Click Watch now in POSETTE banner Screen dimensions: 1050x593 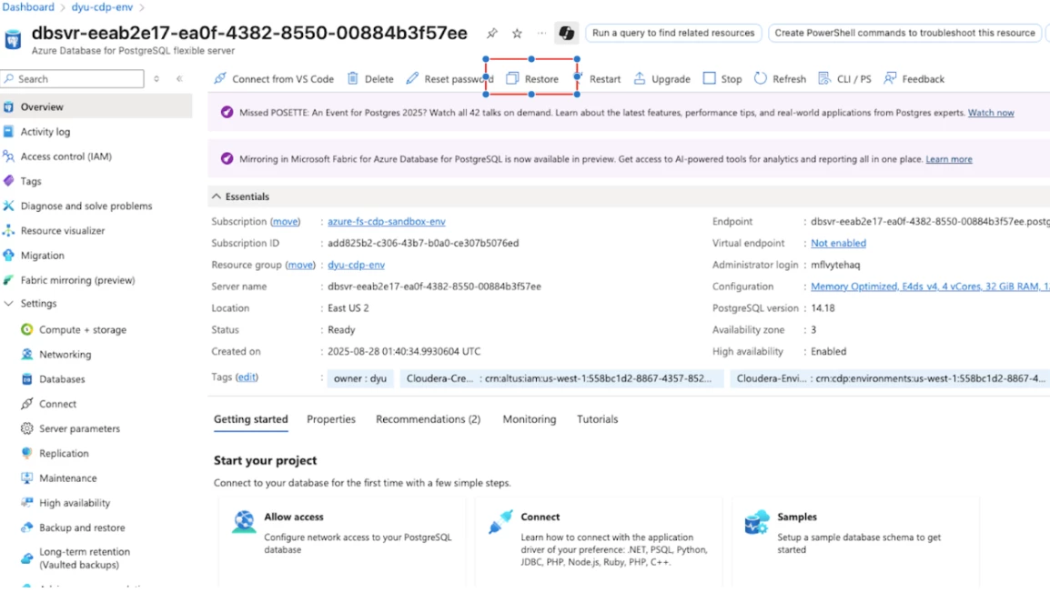pos(991,113)
